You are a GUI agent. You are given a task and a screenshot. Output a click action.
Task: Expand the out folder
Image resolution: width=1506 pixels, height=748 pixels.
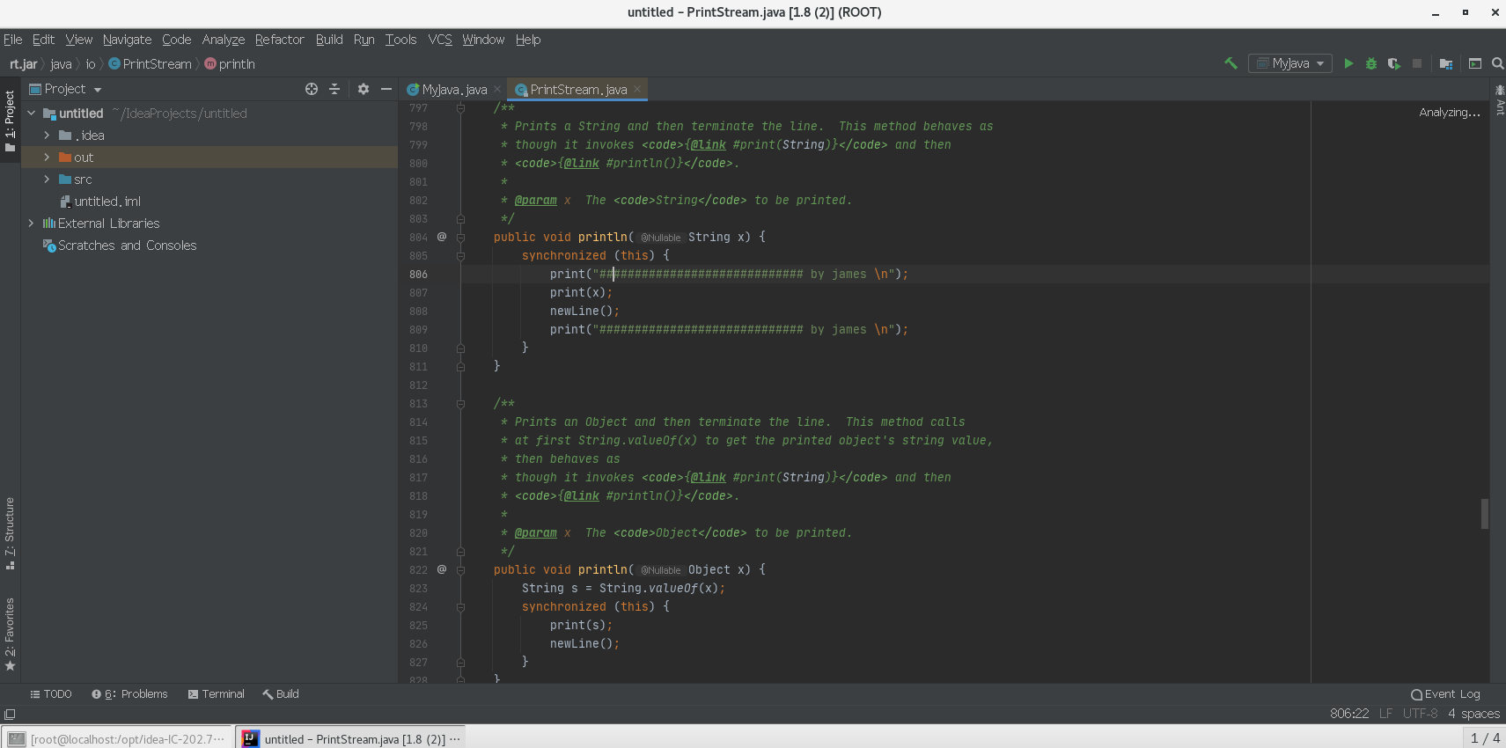click(x=48, y=158)
